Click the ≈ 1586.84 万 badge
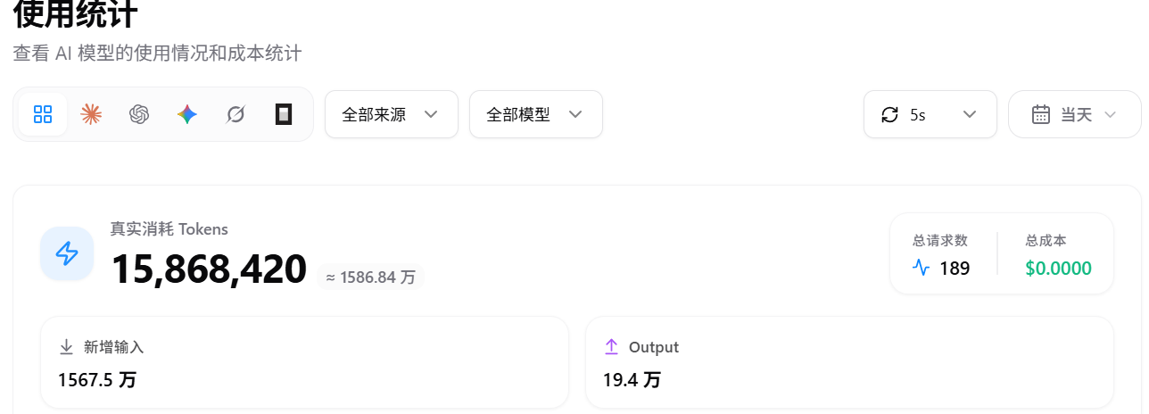This screenshot has height=414, width=1149. tap(370, 277)
